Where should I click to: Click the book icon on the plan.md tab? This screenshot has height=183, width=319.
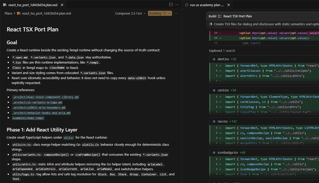pos(4,5)
